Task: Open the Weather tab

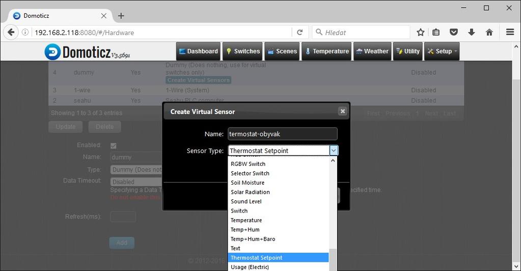Action: coord(372,51)
